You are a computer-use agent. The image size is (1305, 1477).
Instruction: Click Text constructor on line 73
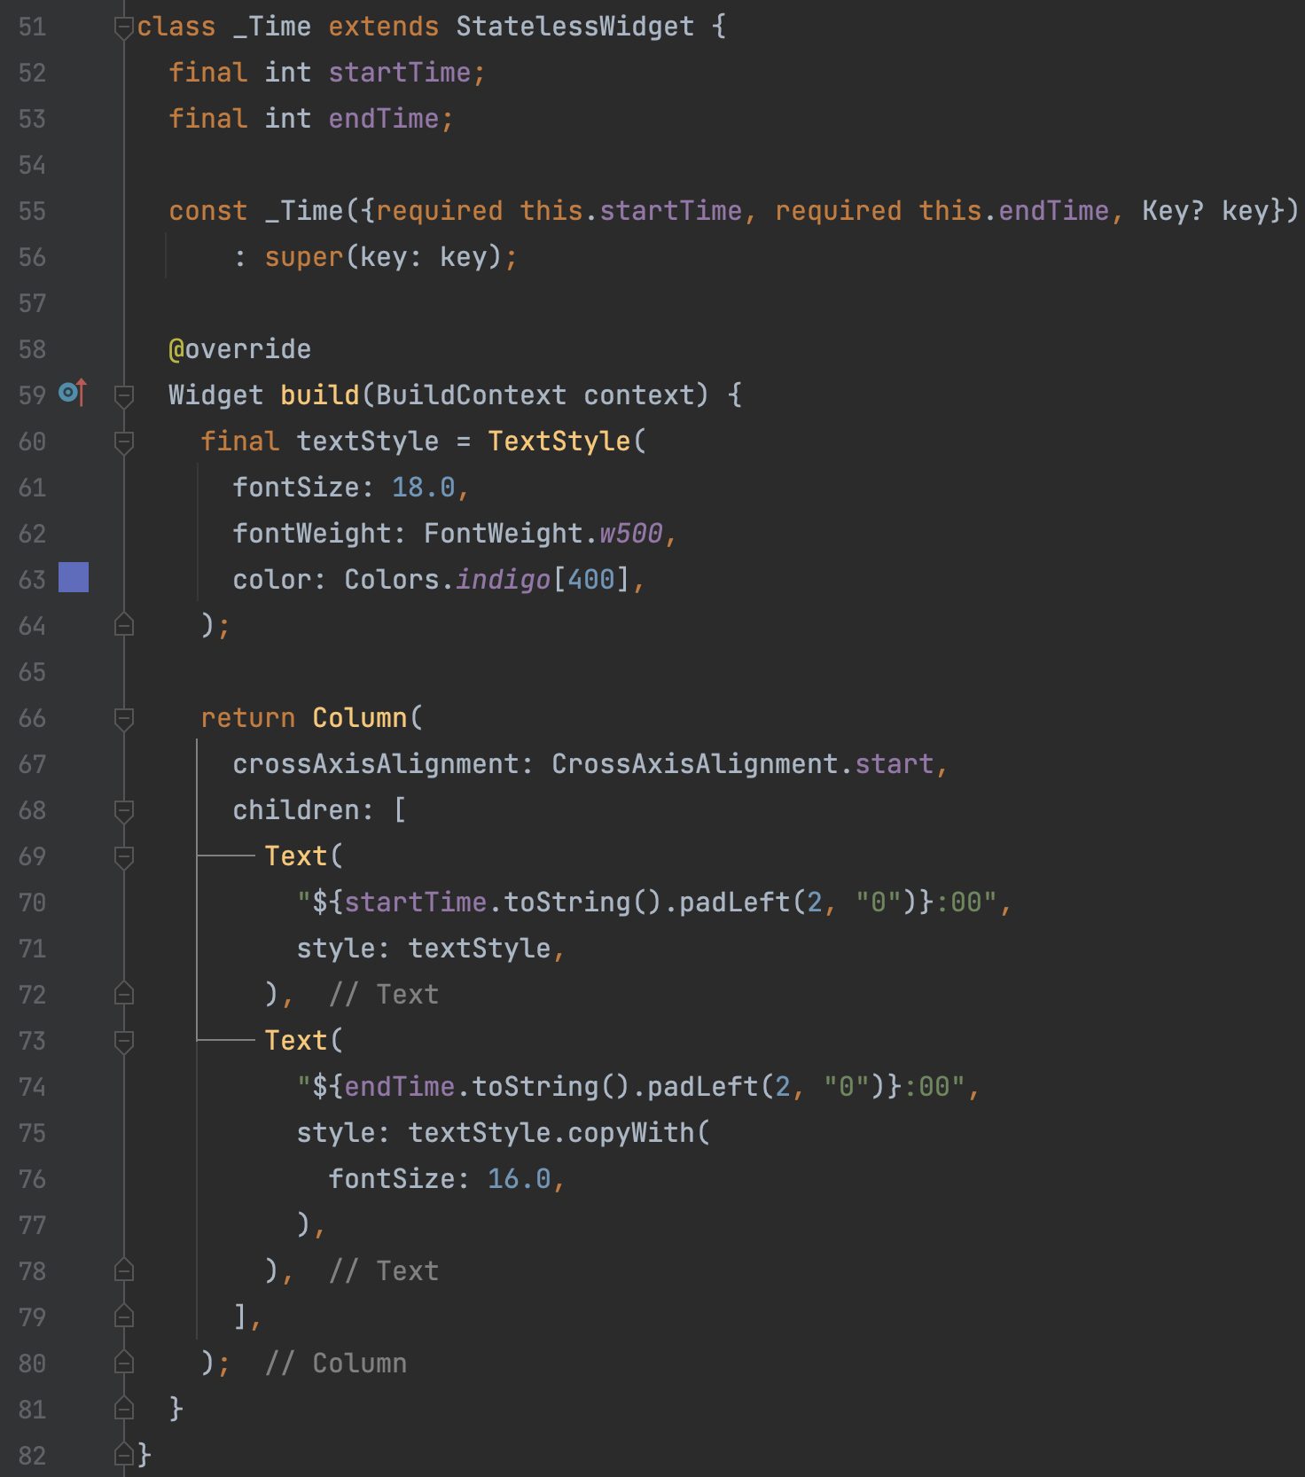[296, 1041]
